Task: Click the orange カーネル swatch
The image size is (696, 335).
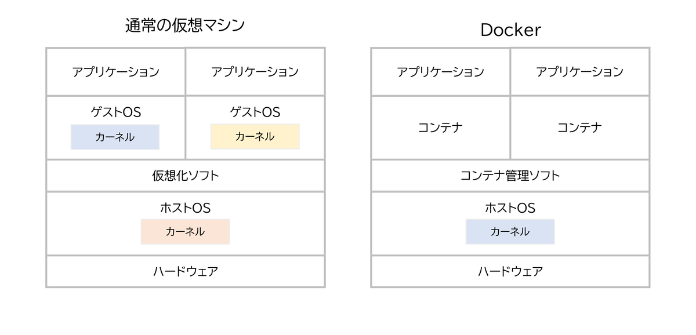Action: click(x=185, y=232)
